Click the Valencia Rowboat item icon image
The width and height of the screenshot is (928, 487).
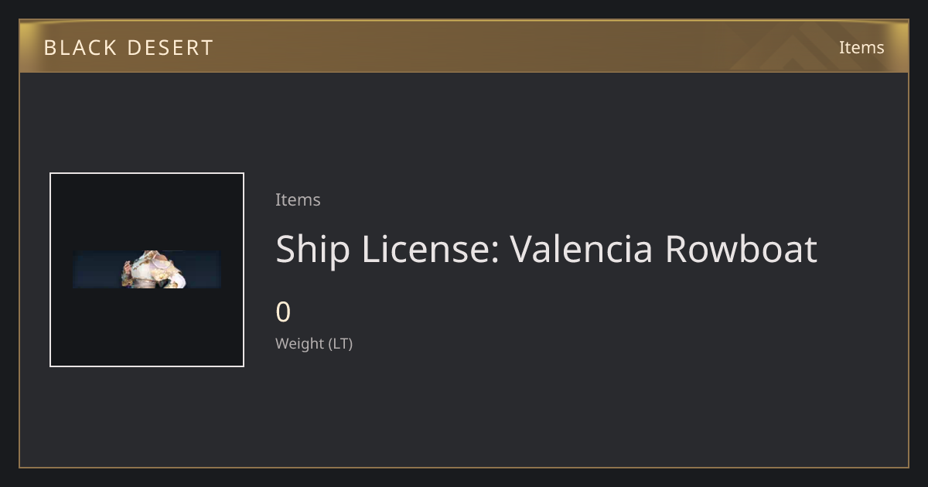[147, 269]
